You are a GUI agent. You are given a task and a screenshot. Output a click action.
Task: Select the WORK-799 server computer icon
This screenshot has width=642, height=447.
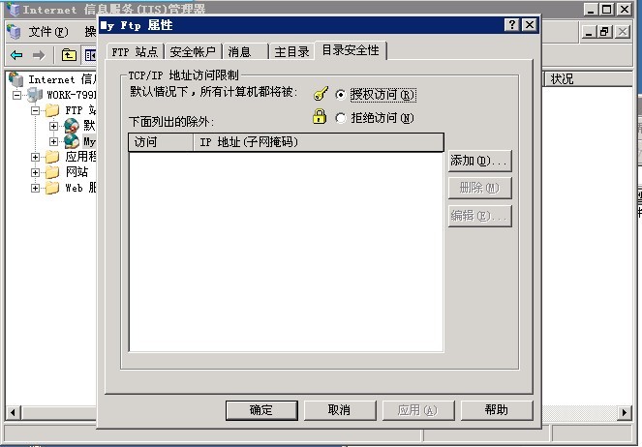tap(35, 95)
